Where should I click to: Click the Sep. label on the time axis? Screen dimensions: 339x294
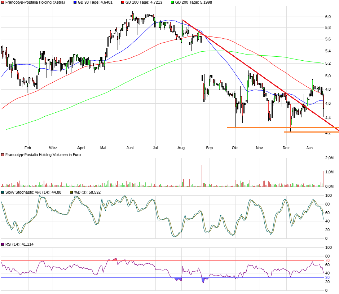[210, 148]
